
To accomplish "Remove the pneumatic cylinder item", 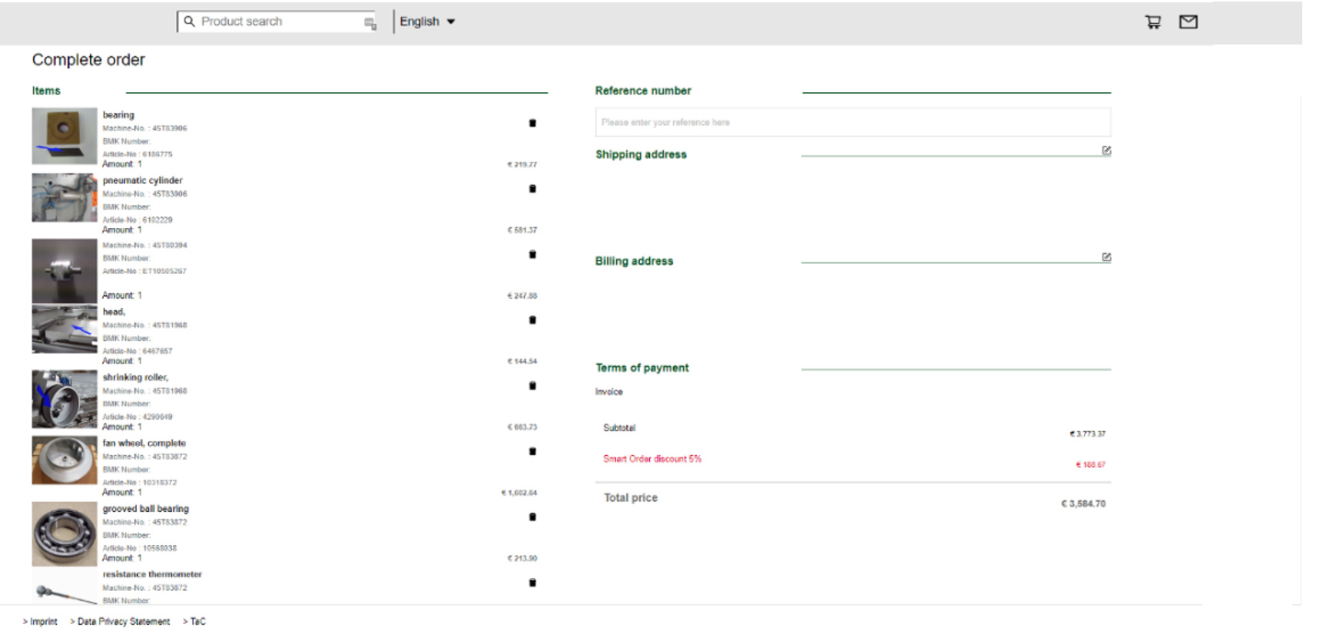I will 532,189.
